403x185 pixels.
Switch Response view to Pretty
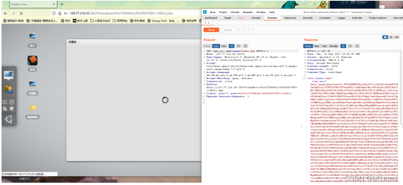(308, 46)
